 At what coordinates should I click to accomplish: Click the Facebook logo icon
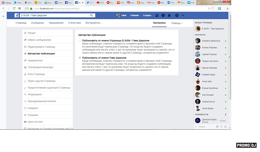coord(17,15)
